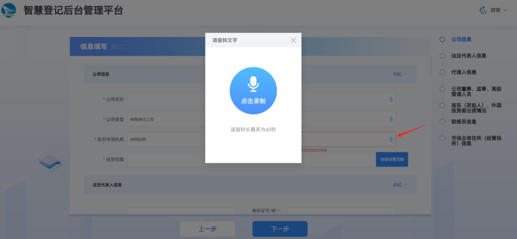Collapse the 公司信息 section via 收起
Viewport: 517px width, 239px height.
[400, 74]
